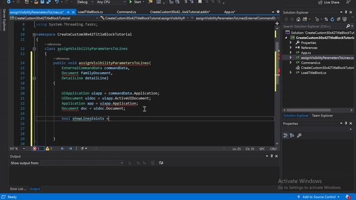The image size is (356, 200).
Task: Open the active files tab list dropdown
Action: click(x=273, y=12)
